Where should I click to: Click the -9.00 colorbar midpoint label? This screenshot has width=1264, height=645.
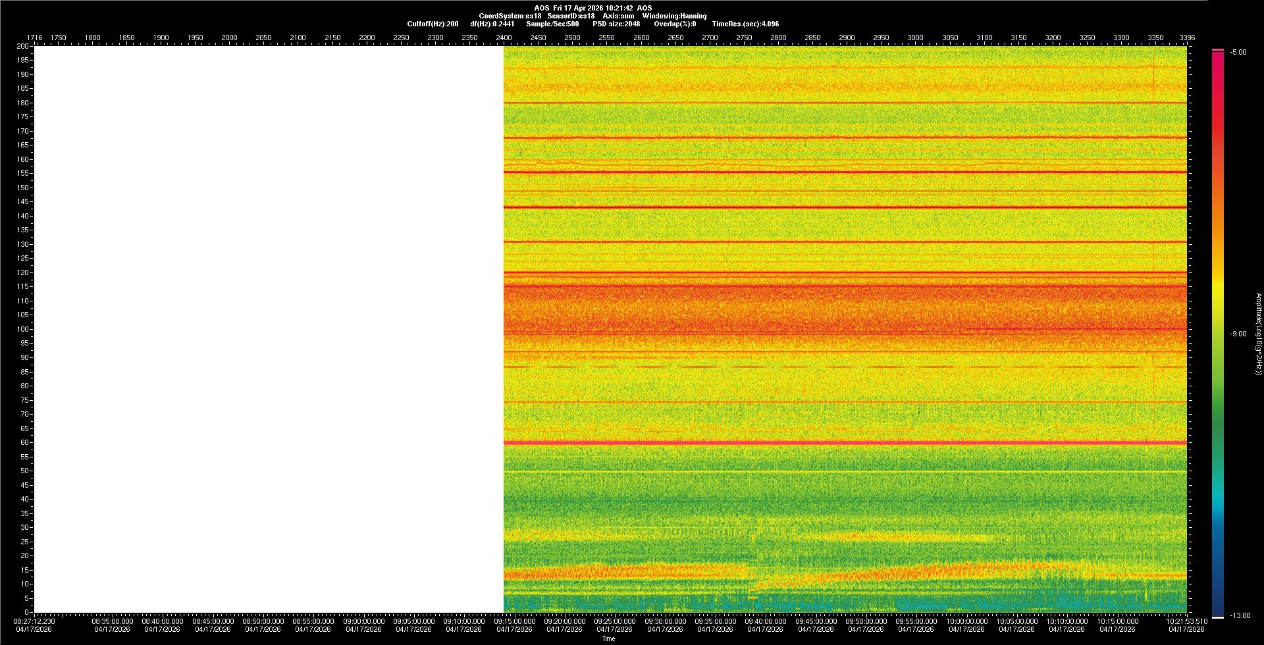point(1238,334)
